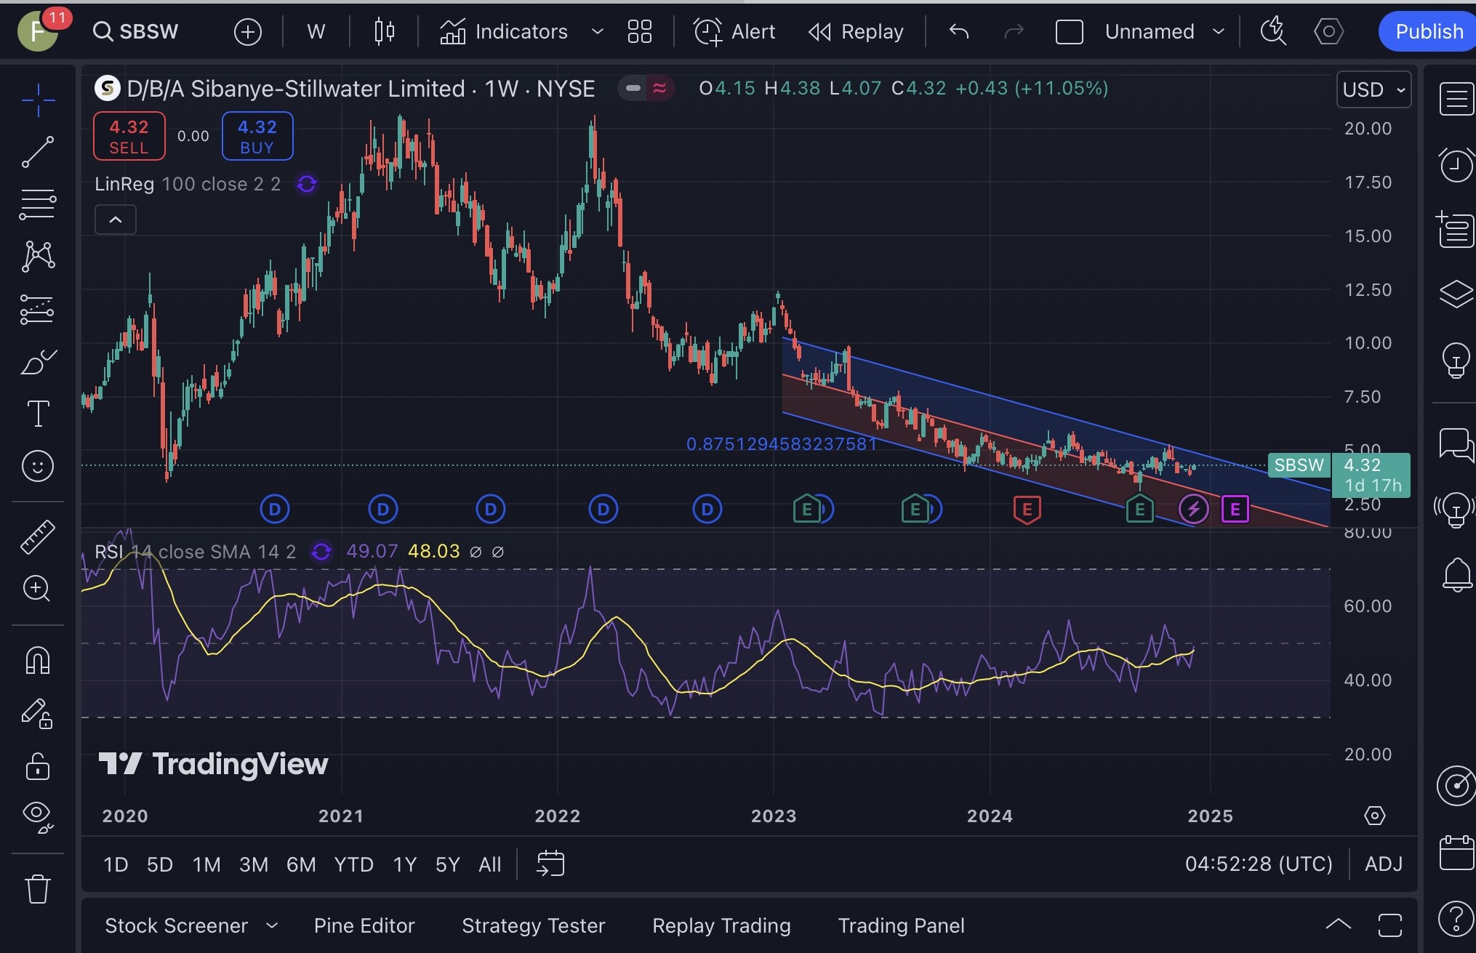
Task: Open the Trading Panel tab
Action: point(901,925)
